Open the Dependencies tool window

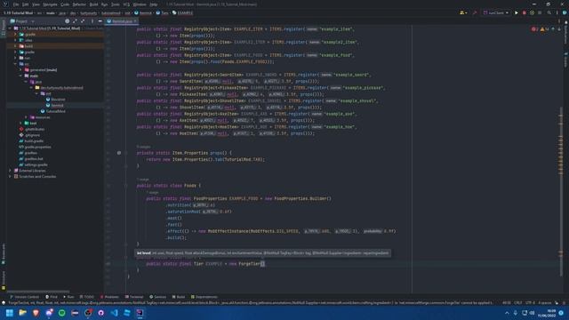(x=204, y=297)
